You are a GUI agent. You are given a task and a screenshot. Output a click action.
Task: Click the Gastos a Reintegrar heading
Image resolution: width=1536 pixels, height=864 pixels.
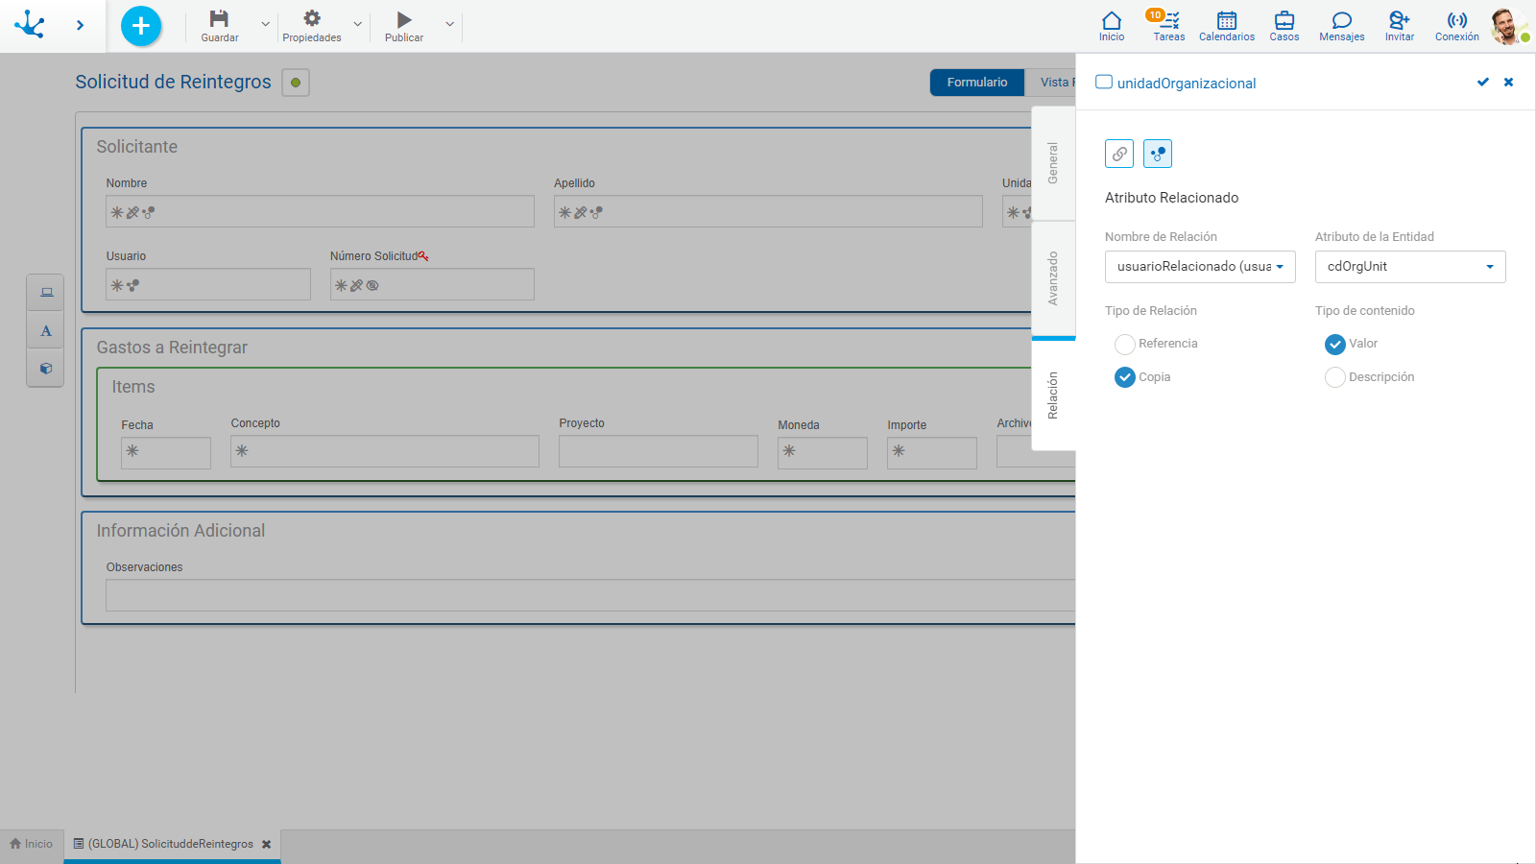[x=172, y=348]
